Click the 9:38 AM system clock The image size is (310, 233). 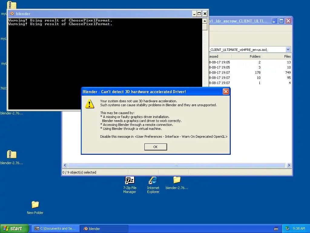click(x=299, y=228)
